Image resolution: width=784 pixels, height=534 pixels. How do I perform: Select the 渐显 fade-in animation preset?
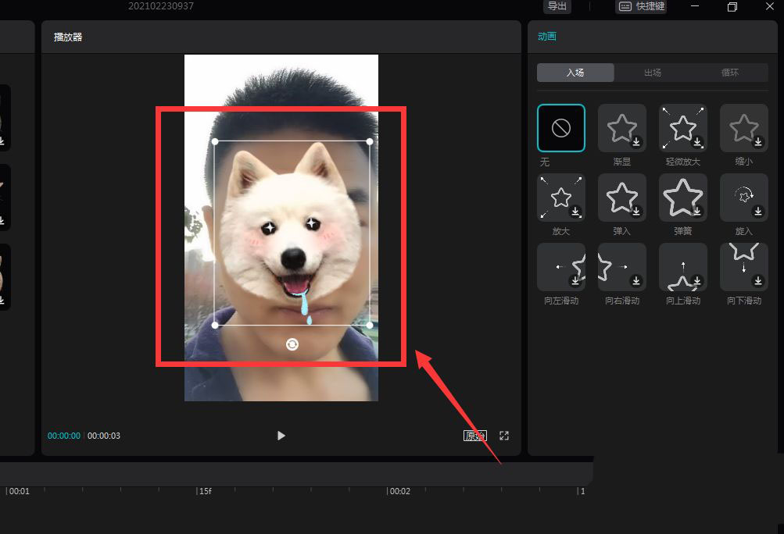pyautogui.click(x=622, y=128)
